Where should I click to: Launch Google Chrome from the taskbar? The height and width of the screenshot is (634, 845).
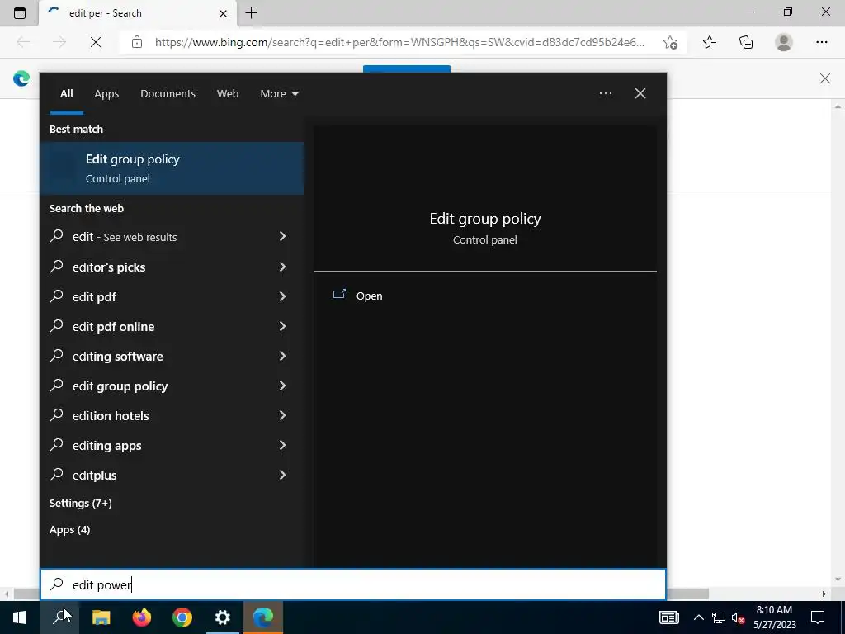tap(182, 617)
